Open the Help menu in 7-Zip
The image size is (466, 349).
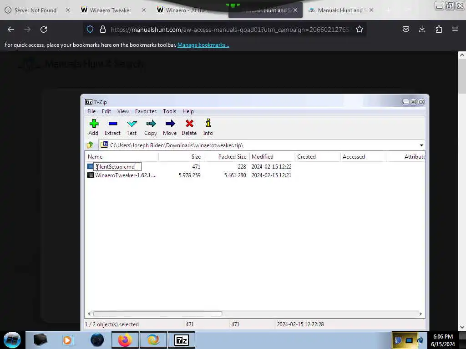[188, 111]
